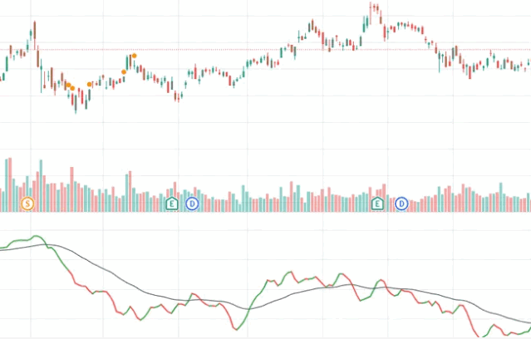The image size is (531, 339).
Task: Open the earlier green E earnings marker
Action: (172, 203)
